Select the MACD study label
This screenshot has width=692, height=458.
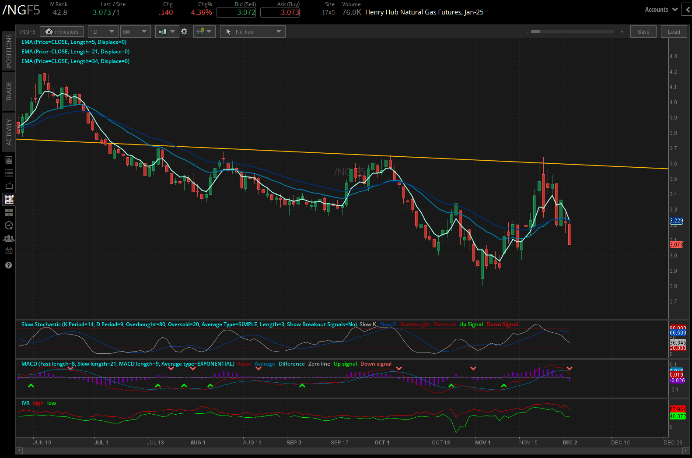click(128, 364)
